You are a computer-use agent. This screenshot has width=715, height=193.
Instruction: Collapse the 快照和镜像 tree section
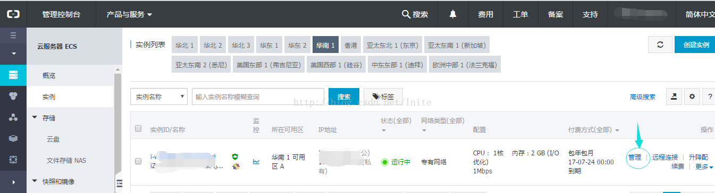tap(35, 181)
